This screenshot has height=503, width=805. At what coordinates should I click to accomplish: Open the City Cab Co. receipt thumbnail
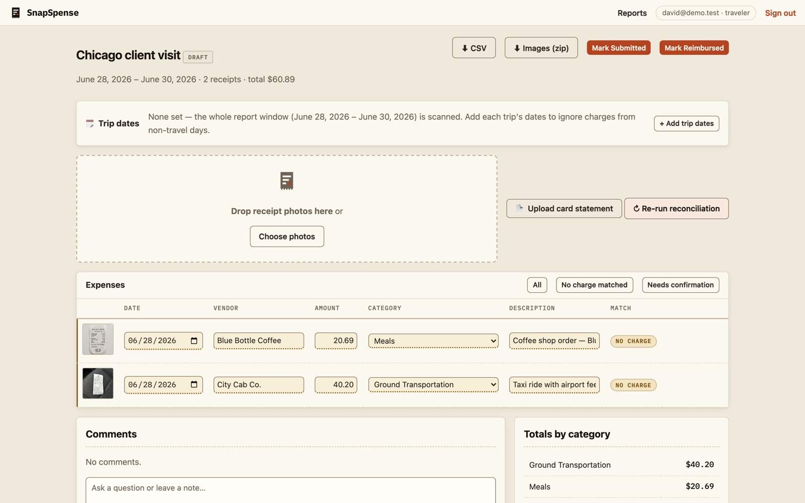pyautogui.click(x=98, y=383)
